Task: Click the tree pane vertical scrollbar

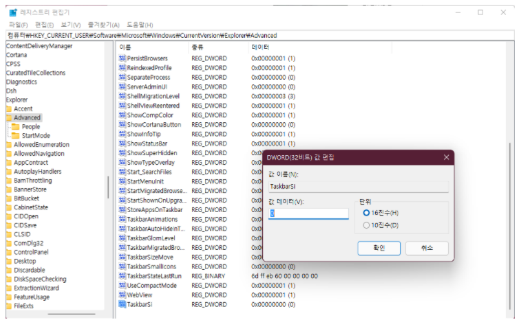Action: pyautogui.click(x=109, y=186)
